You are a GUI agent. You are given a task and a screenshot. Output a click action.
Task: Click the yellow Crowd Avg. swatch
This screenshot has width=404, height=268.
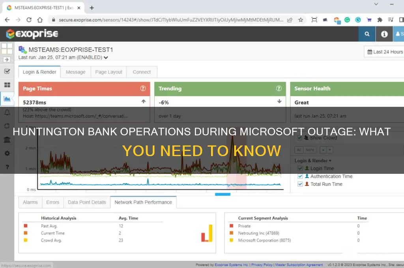point(26,240)
